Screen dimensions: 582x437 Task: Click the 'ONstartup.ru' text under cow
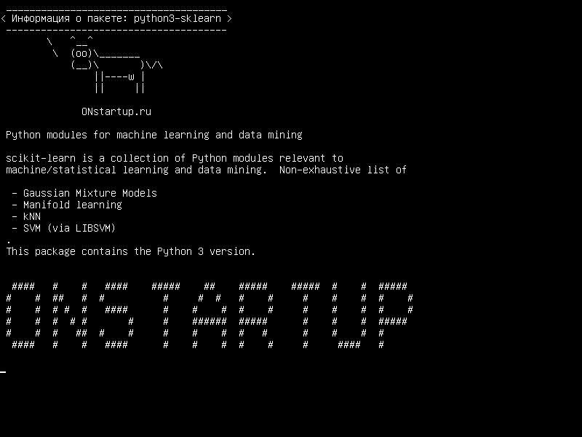116,111
